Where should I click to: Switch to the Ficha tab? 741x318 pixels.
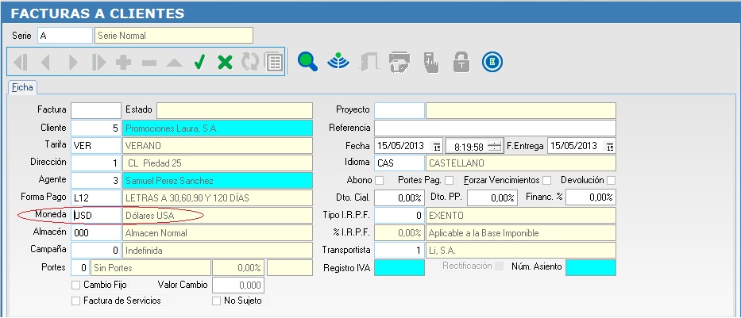pyautogui.click(x=23, y=87)
